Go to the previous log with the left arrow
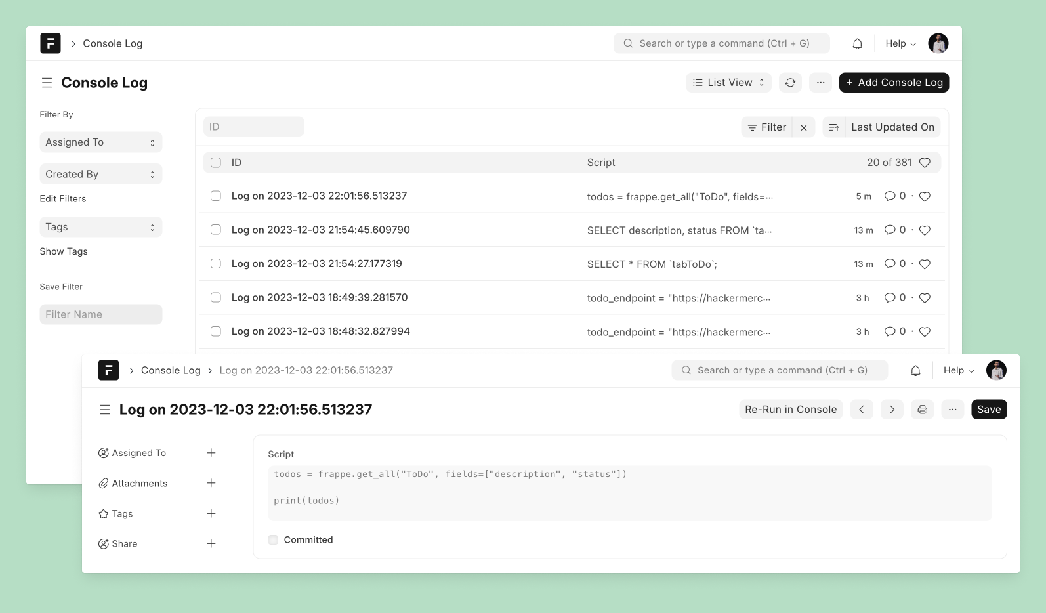Image resolution: width=1046 pixels, height=613 pixels. click(861, 410)
